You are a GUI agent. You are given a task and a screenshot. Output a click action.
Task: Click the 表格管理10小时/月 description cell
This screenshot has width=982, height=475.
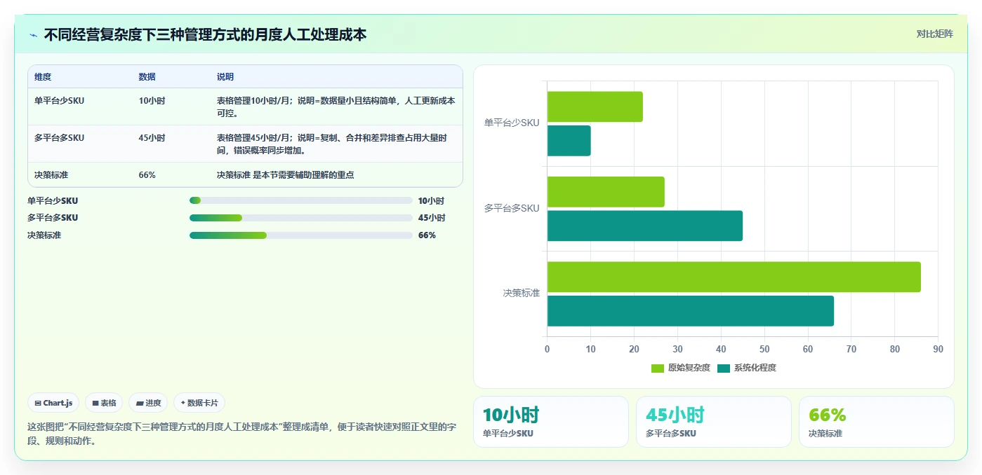tap(336, 106)
